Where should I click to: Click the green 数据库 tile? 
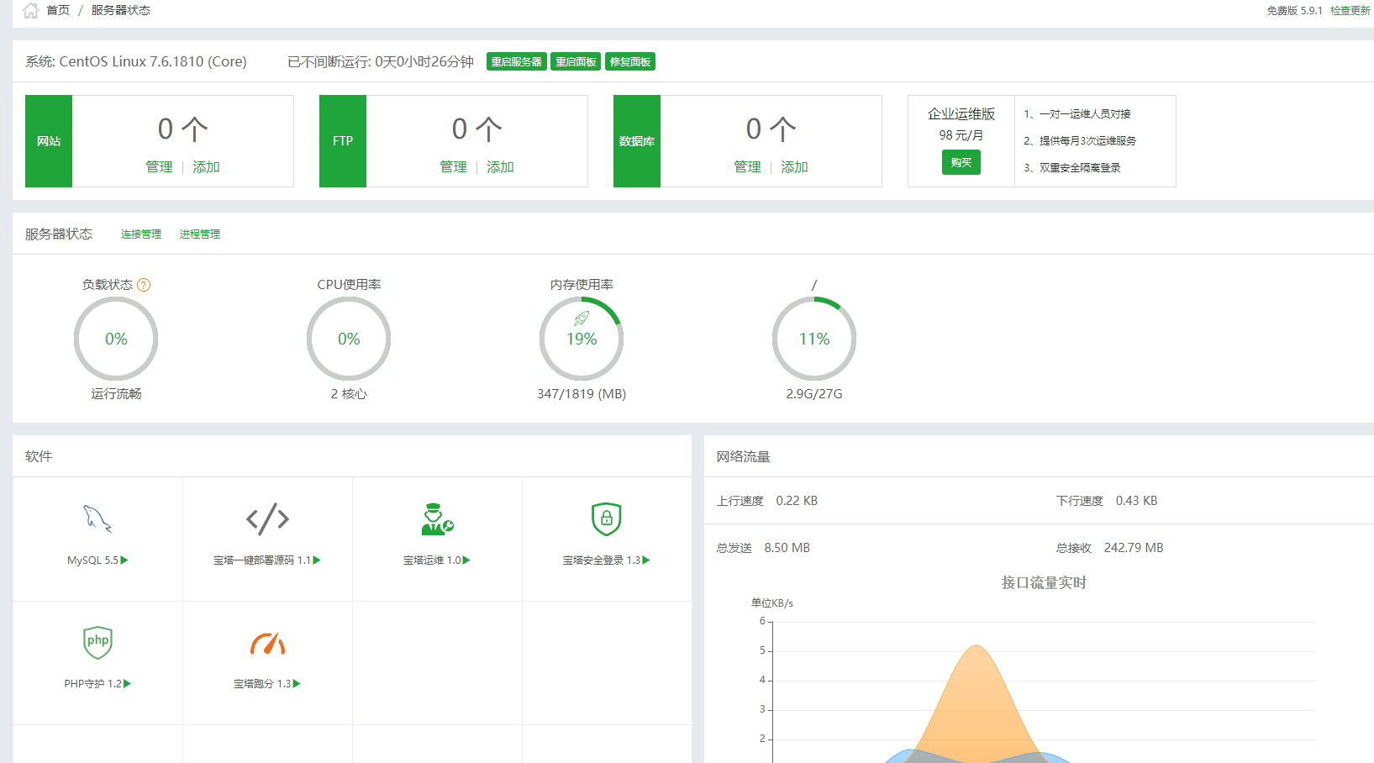click(x=637, y=141)
